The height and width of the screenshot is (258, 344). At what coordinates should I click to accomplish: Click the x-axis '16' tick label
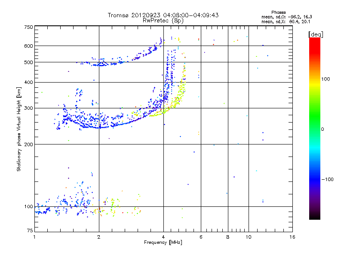pyautogui.click(x=292, y=237)
